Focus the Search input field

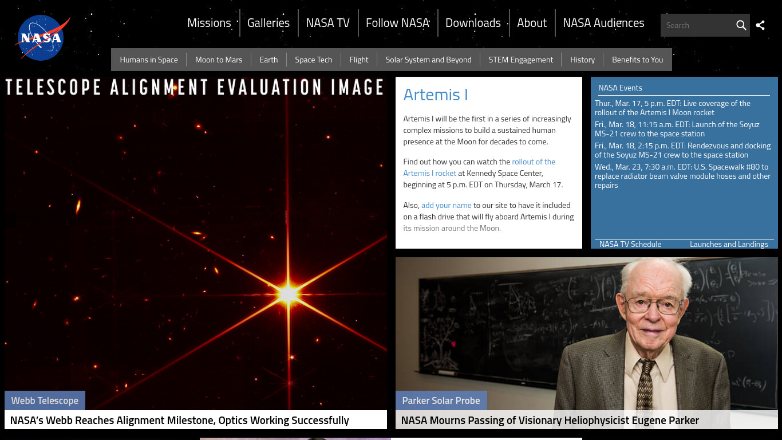697,25
